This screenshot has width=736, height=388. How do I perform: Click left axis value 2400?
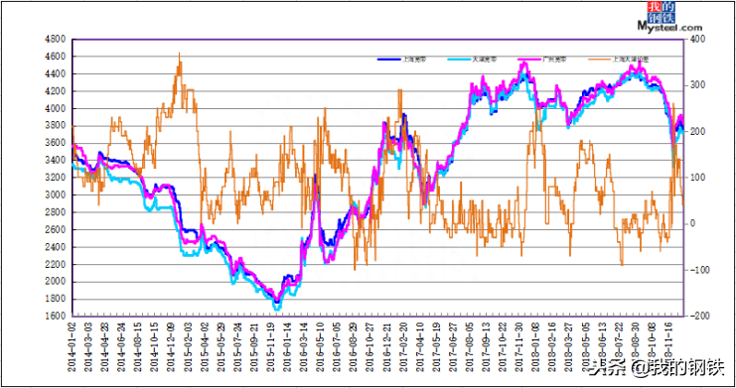point(55,247)
